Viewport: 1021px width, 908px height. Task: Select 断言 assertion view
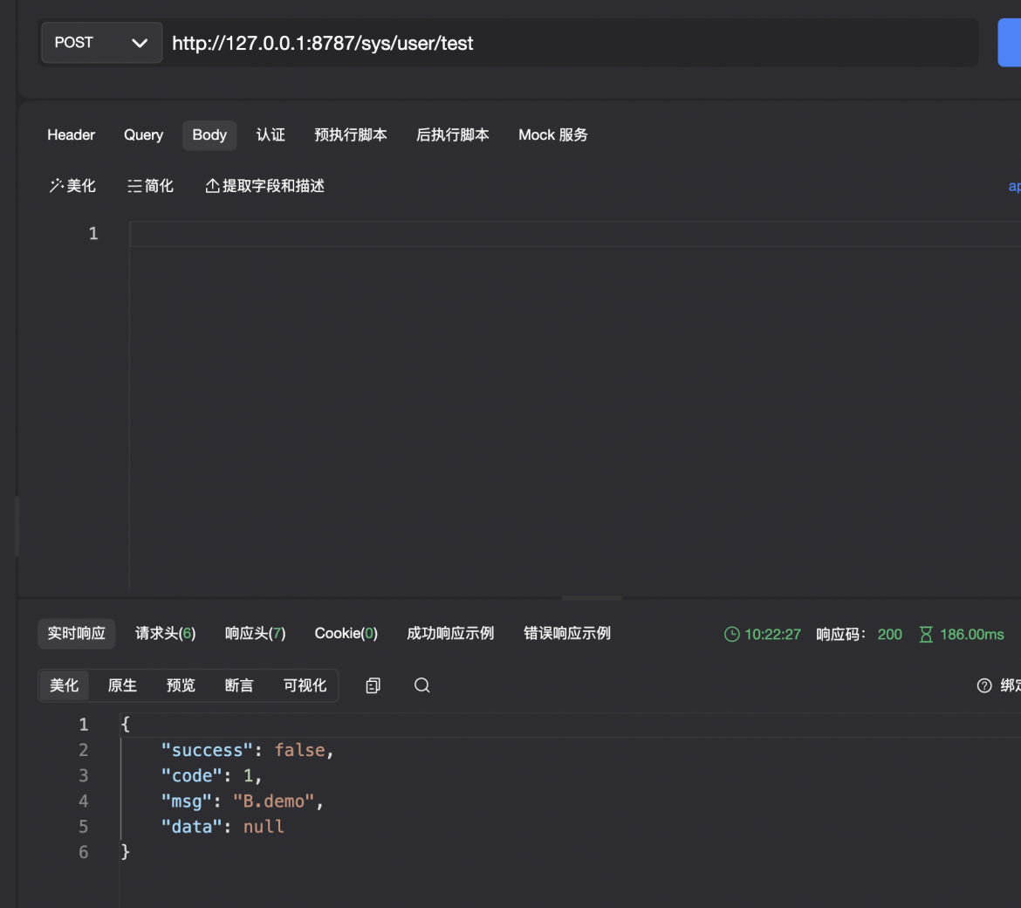click(239, 686)
